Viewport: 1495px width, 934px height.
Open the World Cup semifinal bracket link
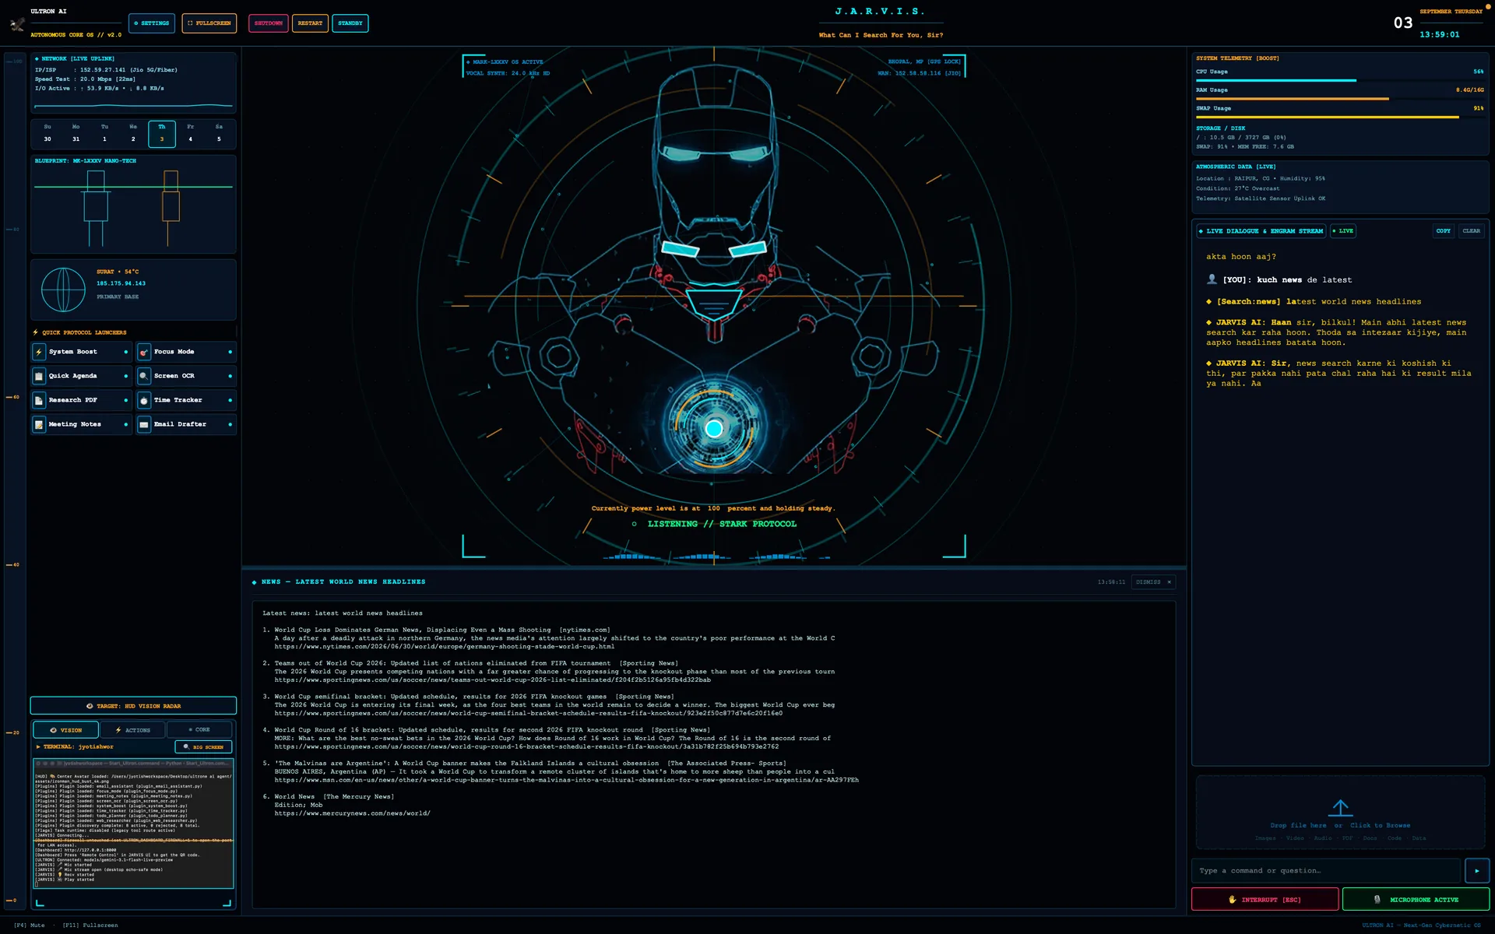point(528,714)
